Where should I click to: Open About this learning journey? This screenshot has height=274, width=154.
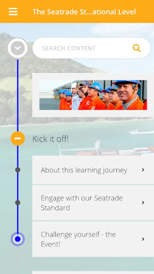click(93, 170)
